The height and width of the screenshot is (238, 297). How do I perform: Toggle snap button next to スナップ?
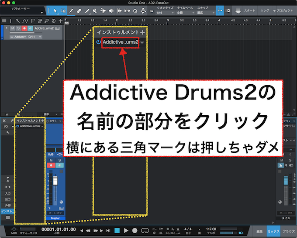point(220,11)
